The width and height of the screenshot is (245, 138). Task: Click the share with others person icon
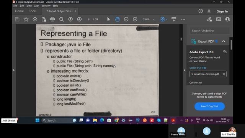click(227, 19)
